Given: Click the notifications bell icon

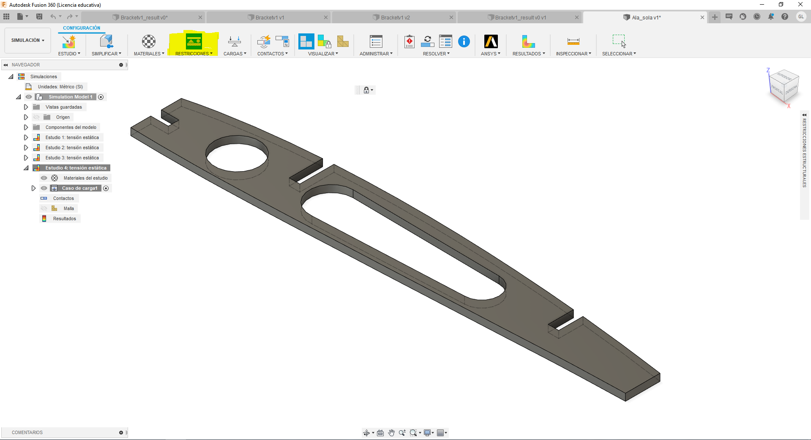Looking at the screenshot, I should coord(771,16).
